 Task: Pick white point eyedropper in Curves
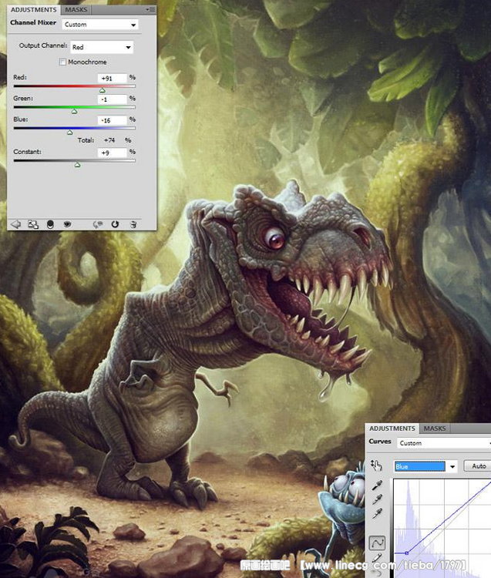point(377,513)
